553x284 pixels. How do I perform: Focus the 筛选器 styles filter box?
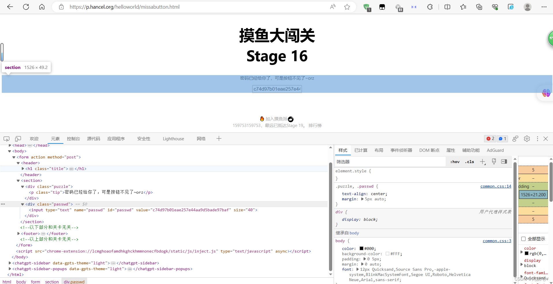point(390,162)
